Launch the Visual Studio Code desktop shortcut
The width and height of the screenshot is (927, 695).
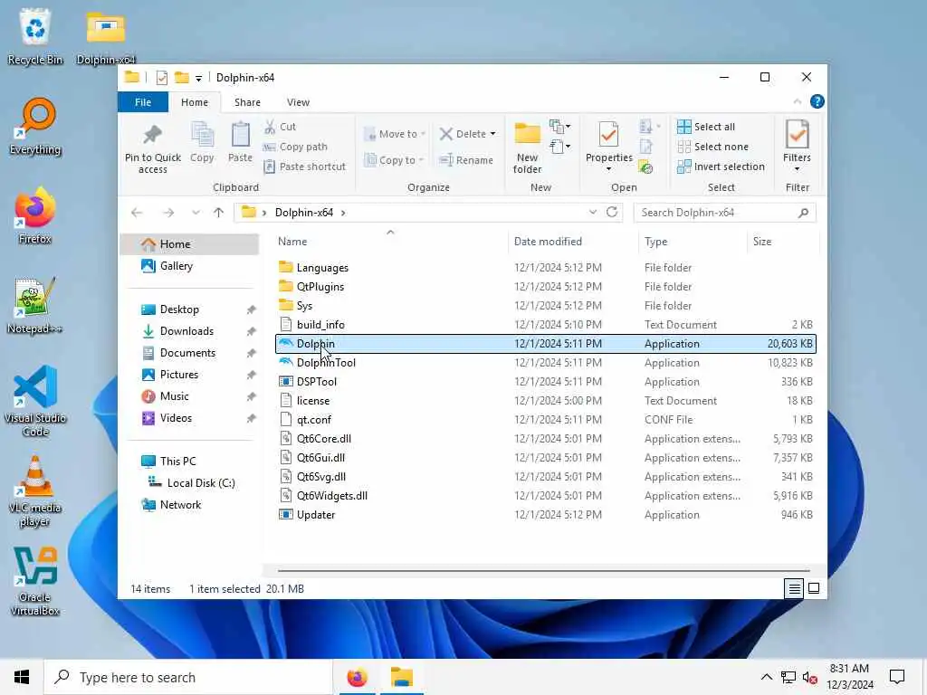[x=35, y=401]
